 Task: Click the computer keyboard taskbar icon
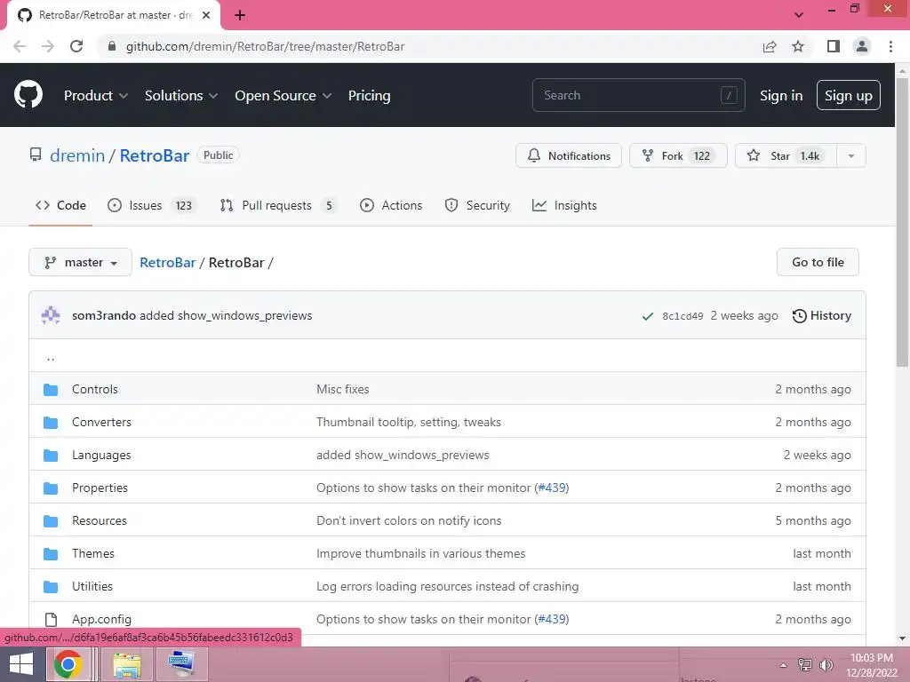tap(181, 664)
